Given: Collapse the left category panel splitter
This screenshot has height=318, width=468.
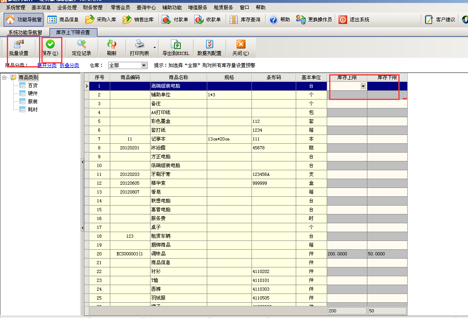Looking at the screenshot, I should pos(82,195).
